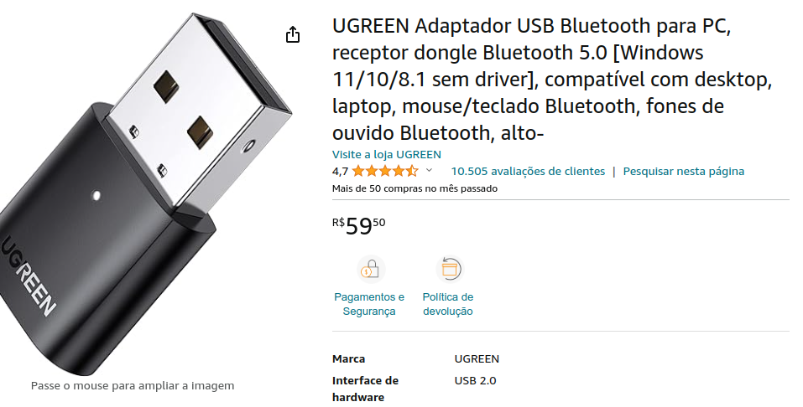Select Pesquisar nesta página link
Viewport: 803px width, 407px height.
684,172
